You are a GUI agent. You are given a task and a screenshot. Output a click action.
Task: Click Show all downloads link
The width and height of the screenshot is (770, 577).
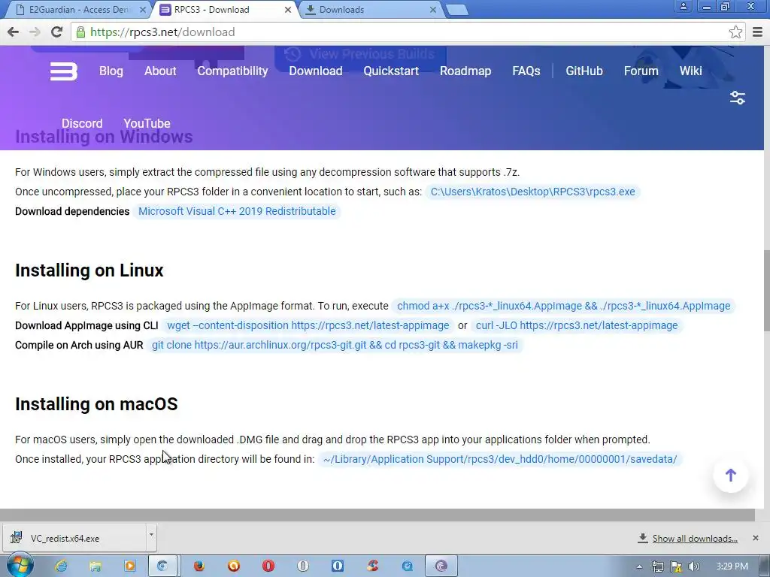tap(694, 539)
